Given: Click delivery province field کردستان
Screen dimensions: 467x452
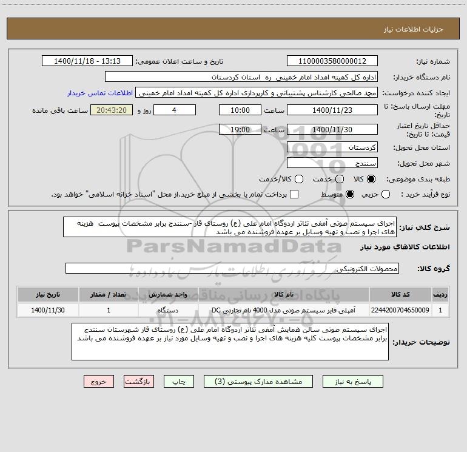Looking at the screenshot, I should (332, 147).
